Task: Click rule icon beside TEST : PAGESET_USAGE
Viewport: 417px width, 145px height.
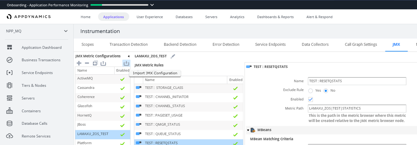Action: coord(138,115)
